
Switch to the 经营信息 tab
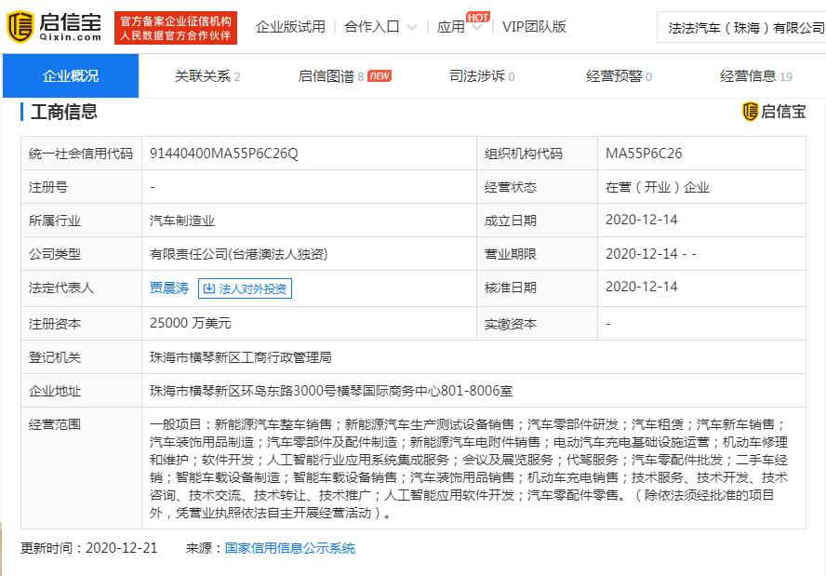[755, 76]
